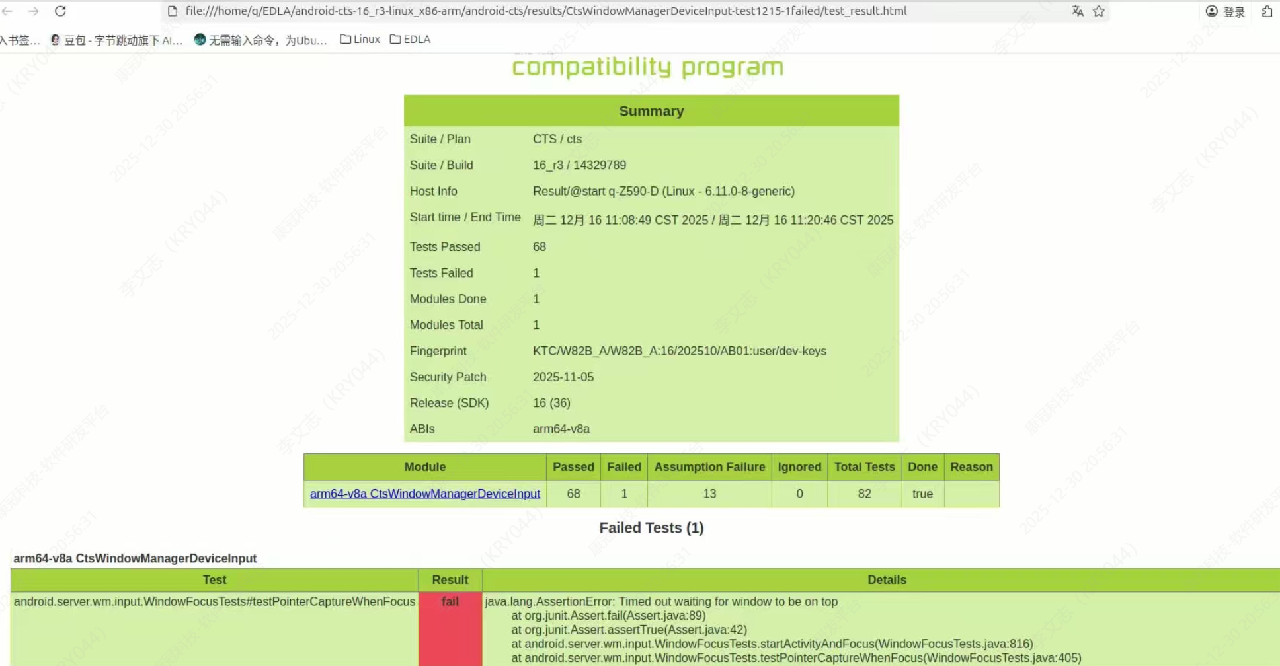Select the Failed Tests (1) heading
1280x666 pixels.
(651, 528)
